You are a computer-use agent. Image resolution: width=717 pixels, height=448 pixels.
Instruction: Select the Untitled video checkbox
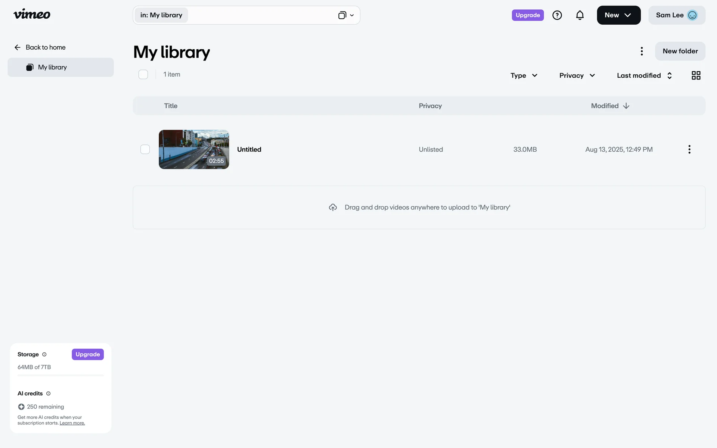pos(145,149)
